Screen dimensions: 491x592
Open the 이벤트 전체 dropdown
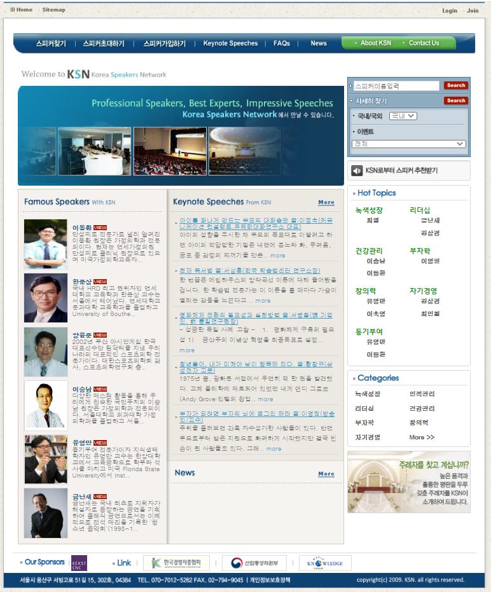tap(409, 144)
